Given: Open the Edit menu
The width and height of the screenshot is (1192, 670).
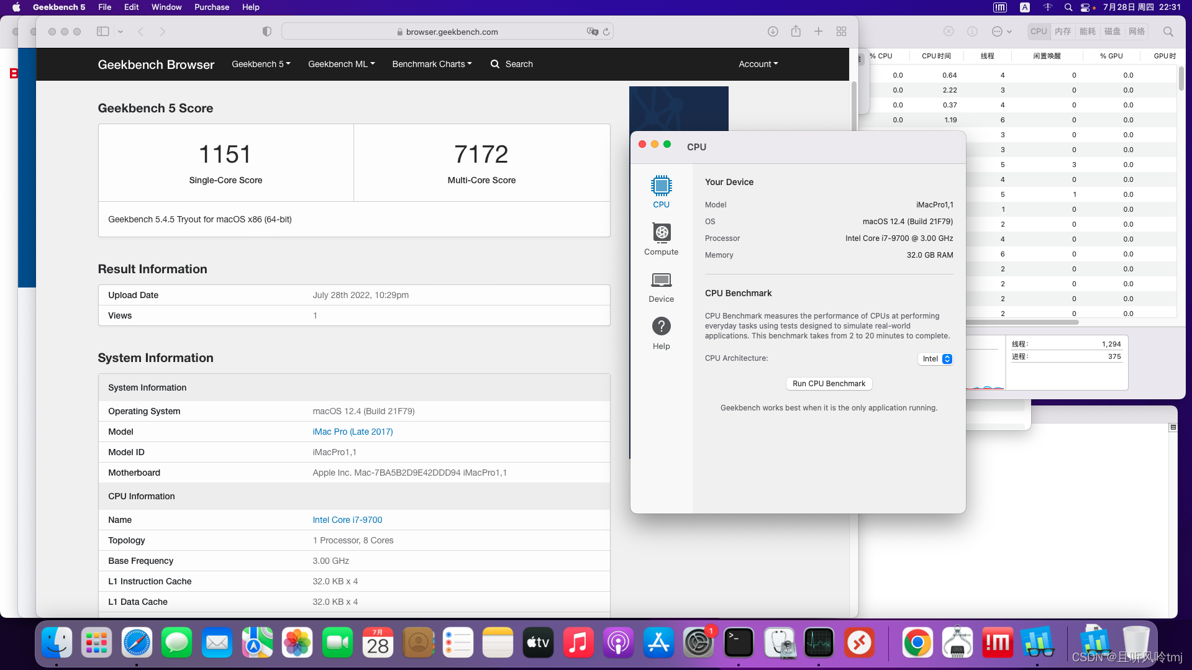Looking at the screenshot, I should click(x=131, y=7).
